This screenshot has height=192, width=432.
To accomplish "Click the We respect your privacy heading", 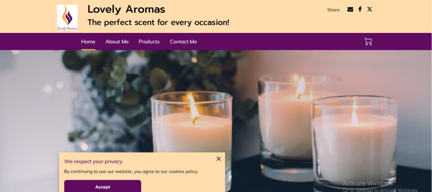I will (93, 161).
